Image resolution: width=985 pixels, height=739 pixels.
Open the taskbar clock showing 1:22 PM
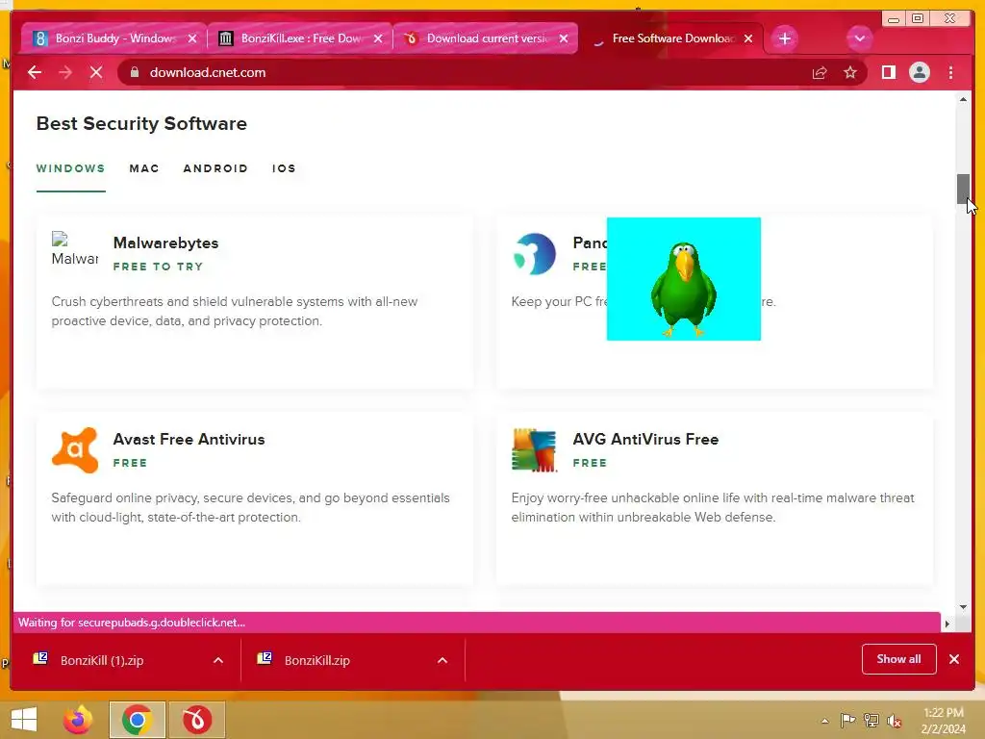(944, 721)
